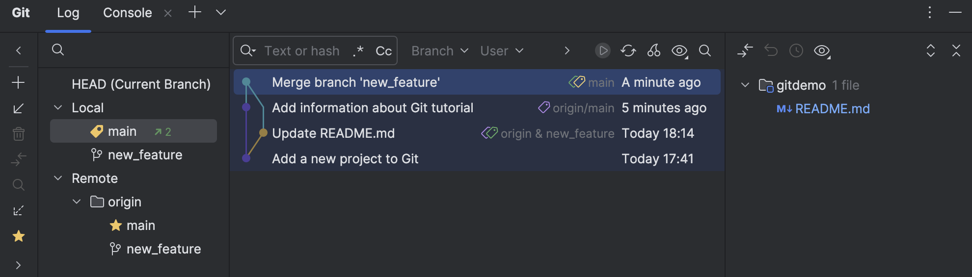Open changes pane View Options eye icon
This screenshot has width=972, height=277.
pos(822,51)
